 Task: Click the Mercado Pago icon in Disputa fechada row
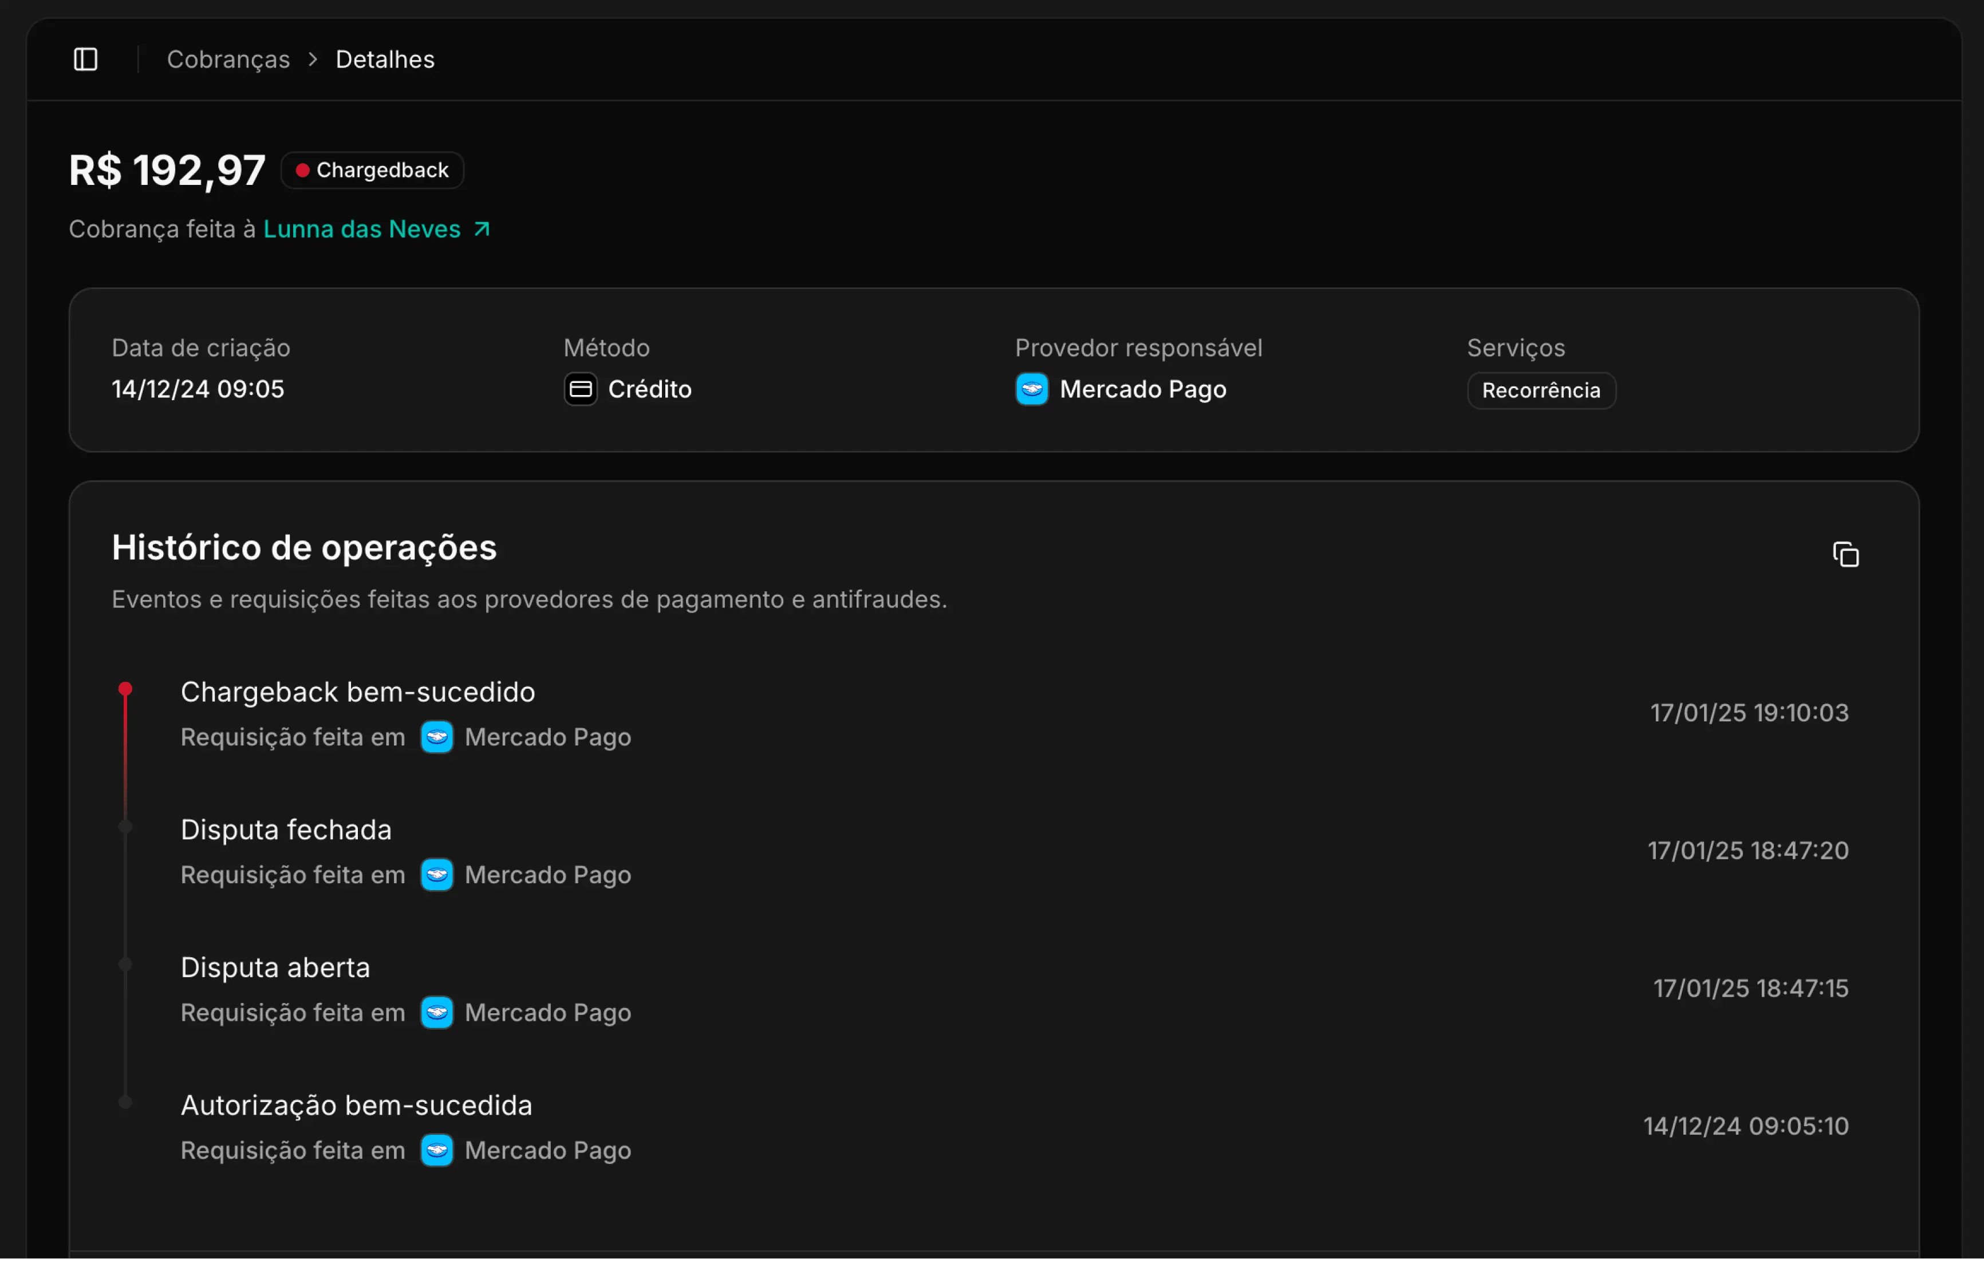point(437,875)
